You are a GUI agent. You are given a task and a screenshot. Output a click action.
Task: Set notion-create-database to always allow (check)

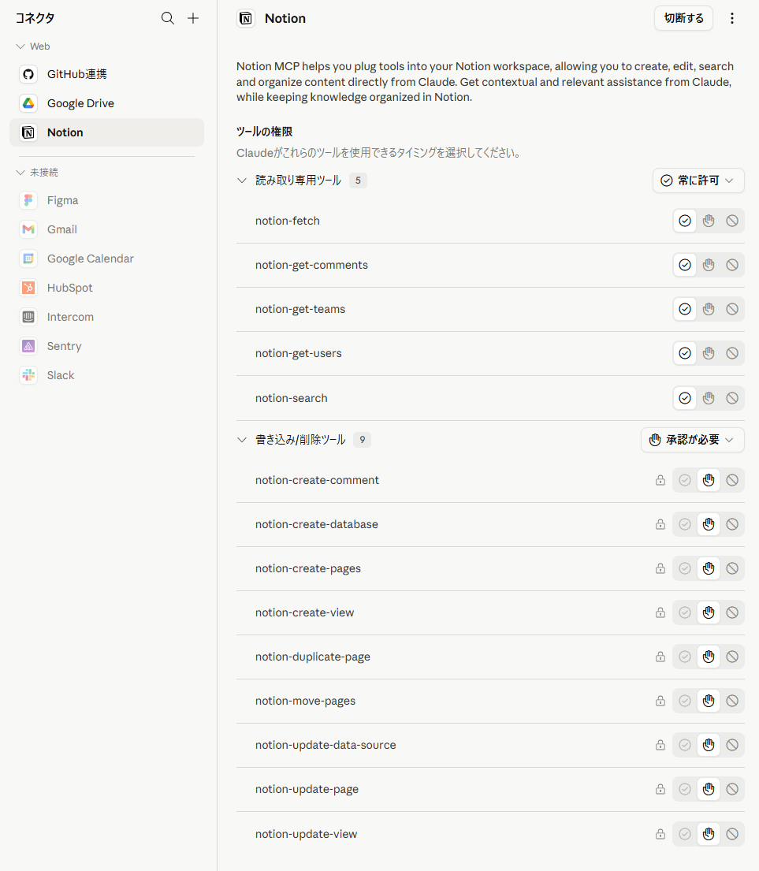685,524
